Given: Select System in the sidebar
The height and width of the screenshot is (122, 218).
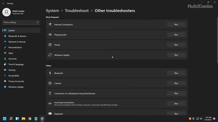Looking at the screenshot, I should (x=21, y=30).
